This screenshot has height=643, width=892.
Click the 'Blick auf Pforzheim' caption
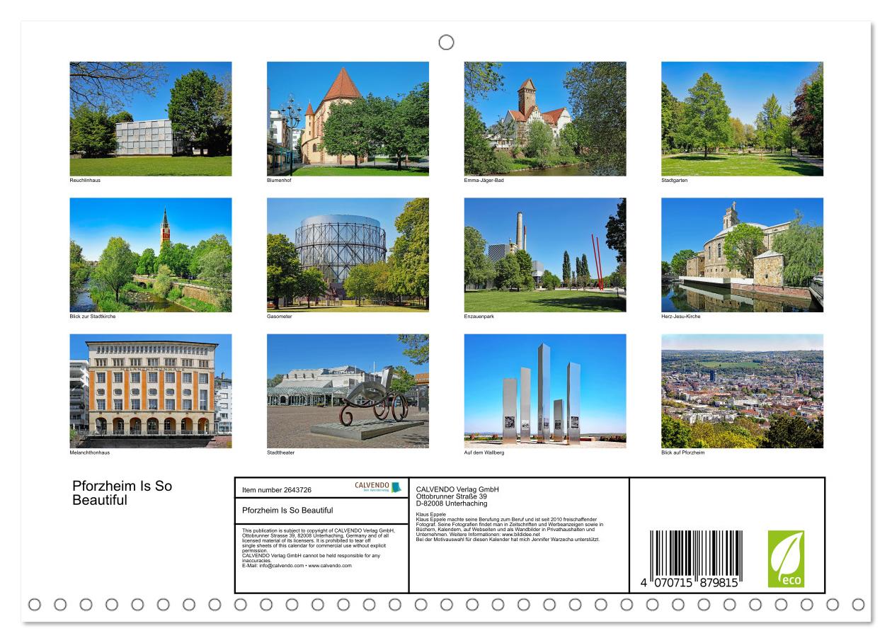point(683,453)
